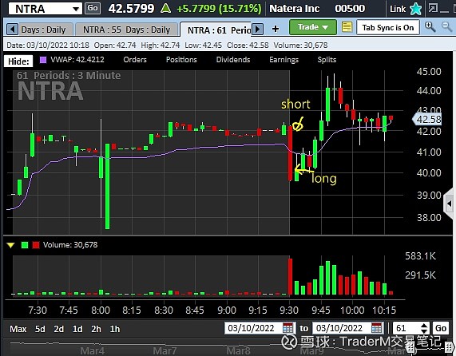Select the 5d range option

pyautogui.click(x=40, y=329)
